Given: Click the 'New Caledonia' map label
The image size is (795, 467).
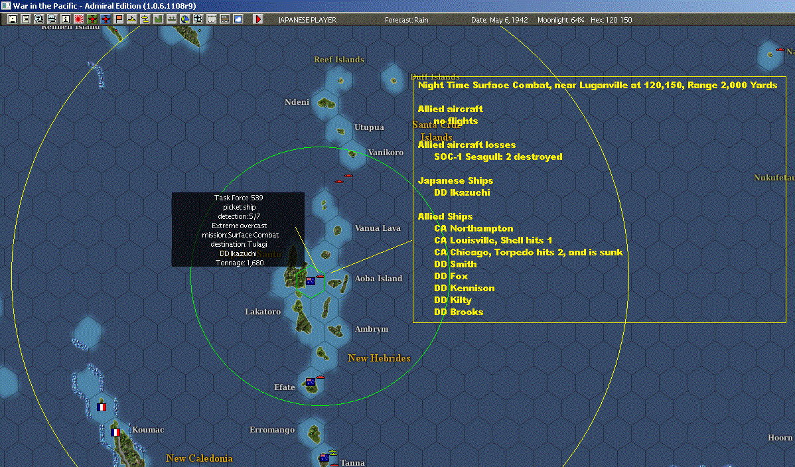Looking at the screenshot, I should pos(199,458).
